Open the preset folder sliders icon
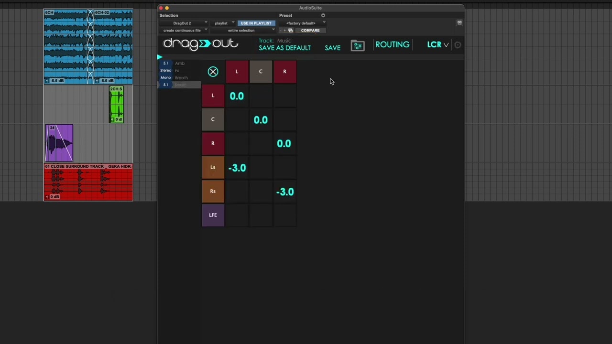The width and height of the screenshot is (612, 344). pyautogui.click(x=358, y=46)
